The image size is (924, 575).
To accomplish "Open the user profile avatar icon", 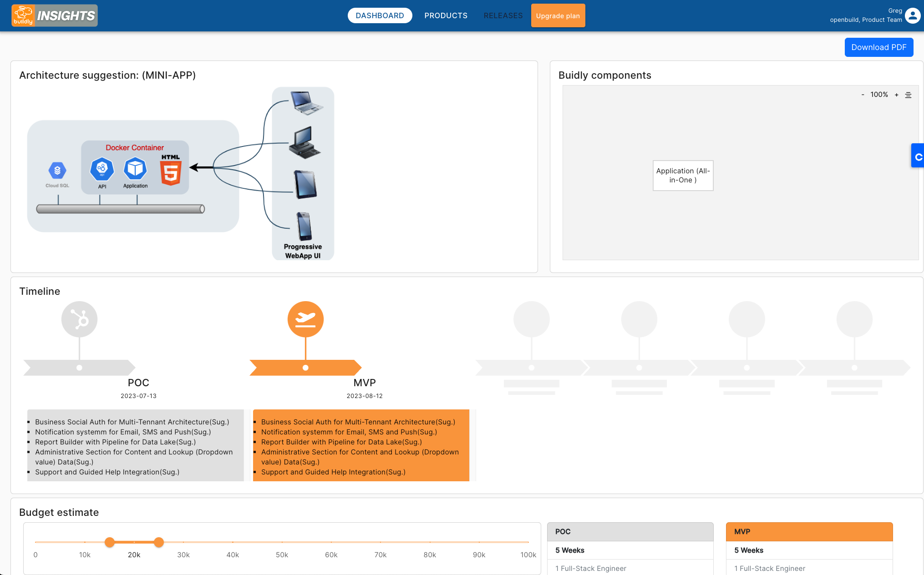I will coord(912,15).
